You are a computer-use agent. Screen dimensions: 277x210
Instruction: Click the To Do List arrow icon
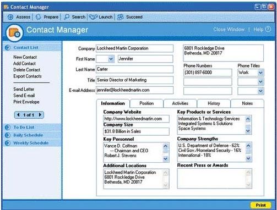click(8, 127)
